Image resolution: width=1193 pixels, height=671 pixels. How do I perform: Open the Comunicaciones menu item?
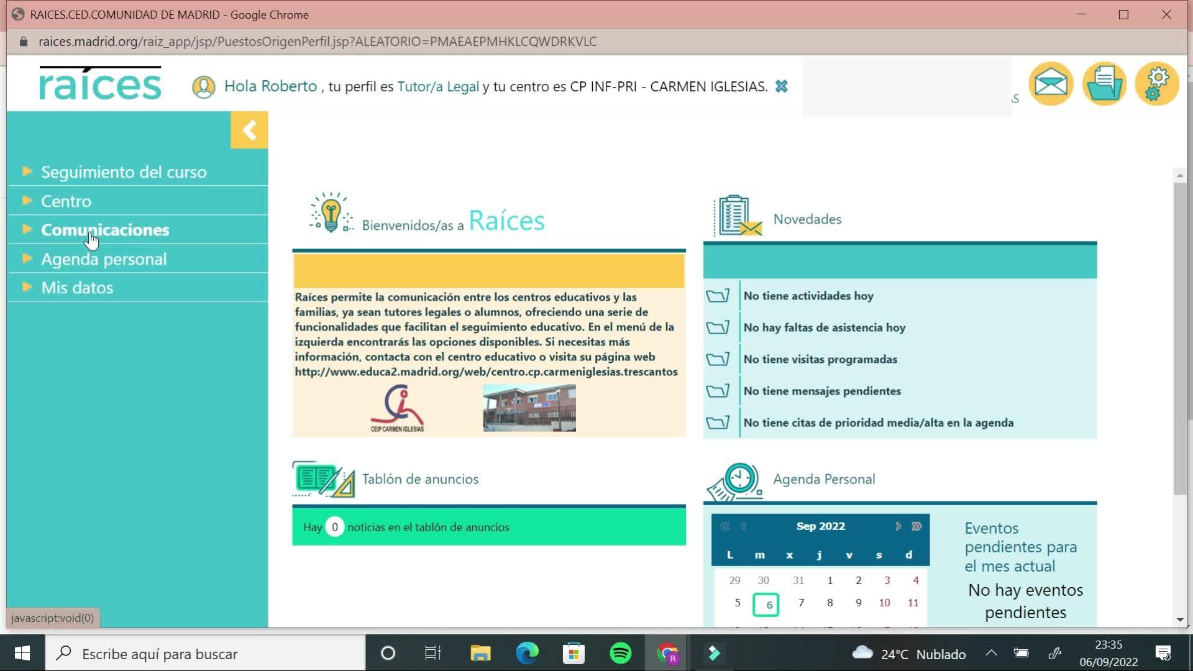point(105,230)
